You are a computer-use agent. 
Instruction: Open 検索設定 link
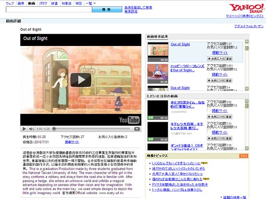(x=131, y=11)
